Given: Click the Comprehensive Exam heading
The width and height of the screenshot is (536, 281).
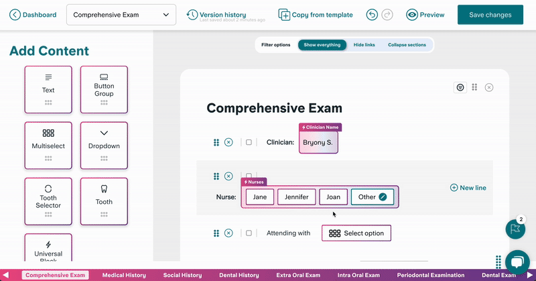Looking at the screenshot, I should (274, 108).
